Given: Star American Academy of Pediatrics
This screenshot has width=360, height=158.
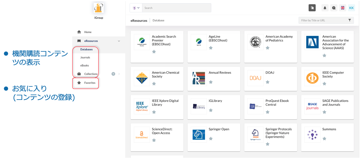Looking at the screenshot, I should tap(268, 48).
